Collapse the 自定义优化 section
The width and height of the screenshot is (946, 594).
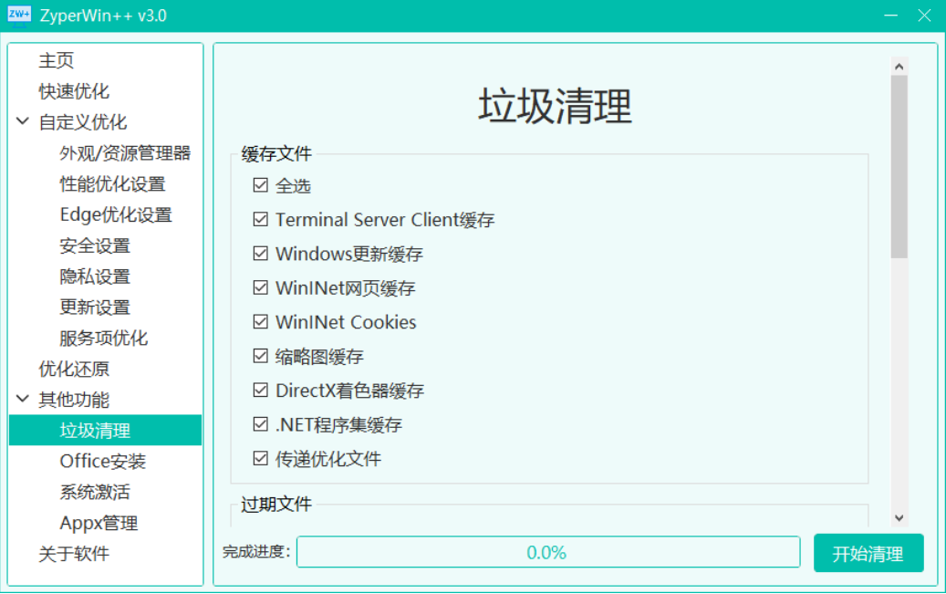pos(21,121)
